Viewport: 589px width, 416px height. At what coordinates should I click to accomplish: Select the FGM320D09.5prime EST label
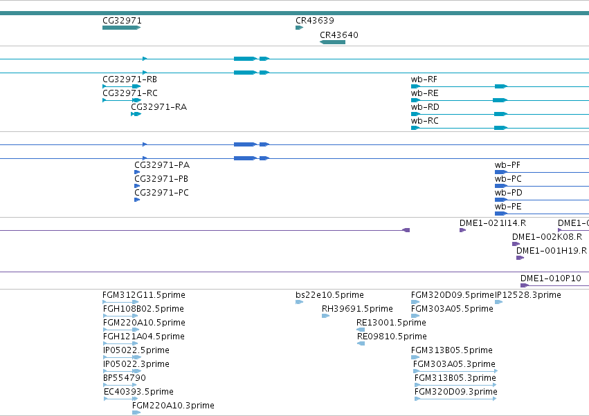pos(452,295)
